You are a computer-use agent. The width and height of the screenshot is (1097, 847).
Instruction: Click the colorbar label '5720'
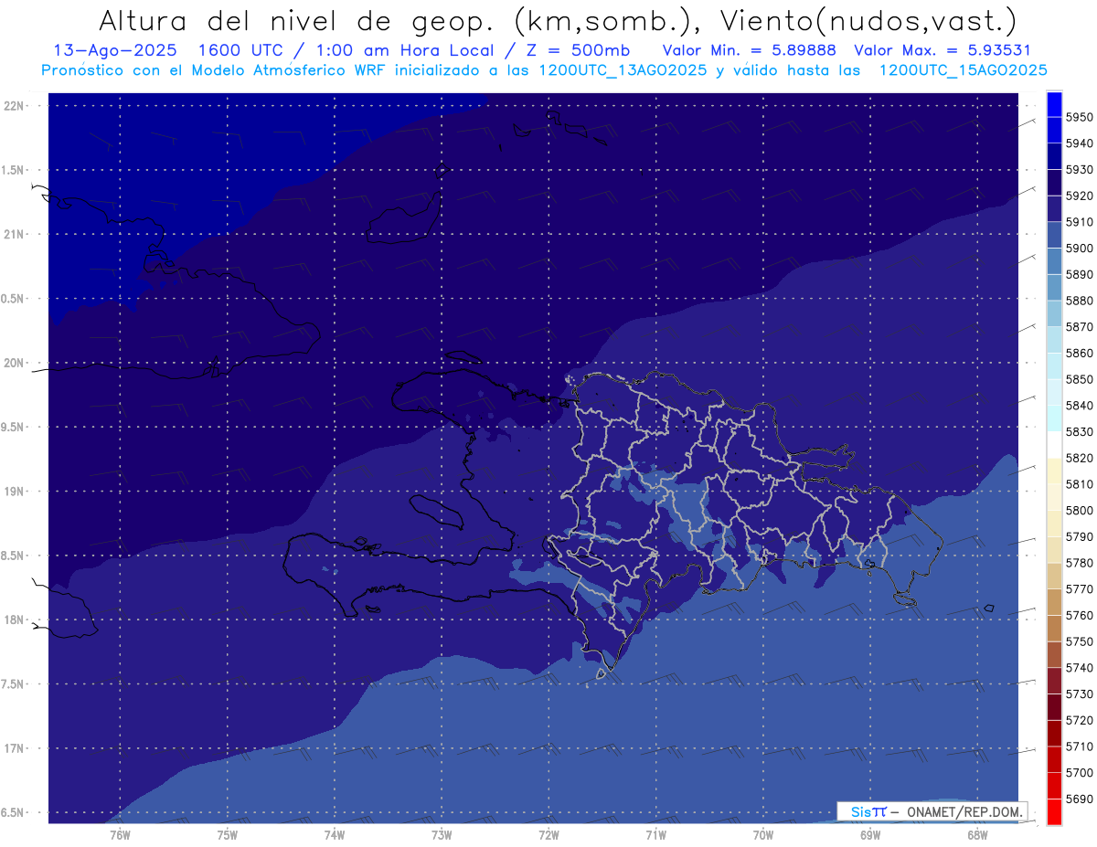(1080, 720)
